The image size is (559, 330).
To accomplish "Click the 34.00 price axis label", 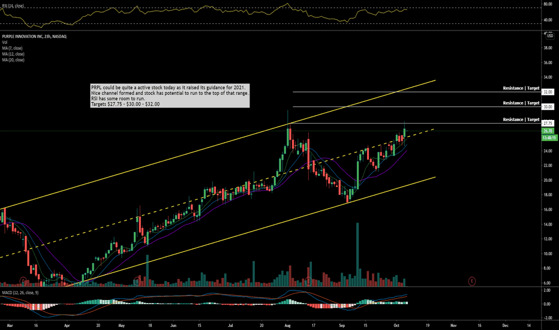I will (x=548, y=77).
